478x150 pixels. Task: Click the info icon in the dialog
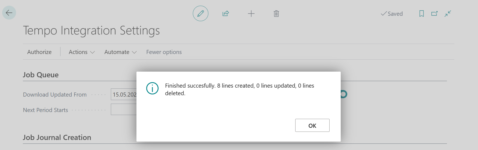[152, 88]
